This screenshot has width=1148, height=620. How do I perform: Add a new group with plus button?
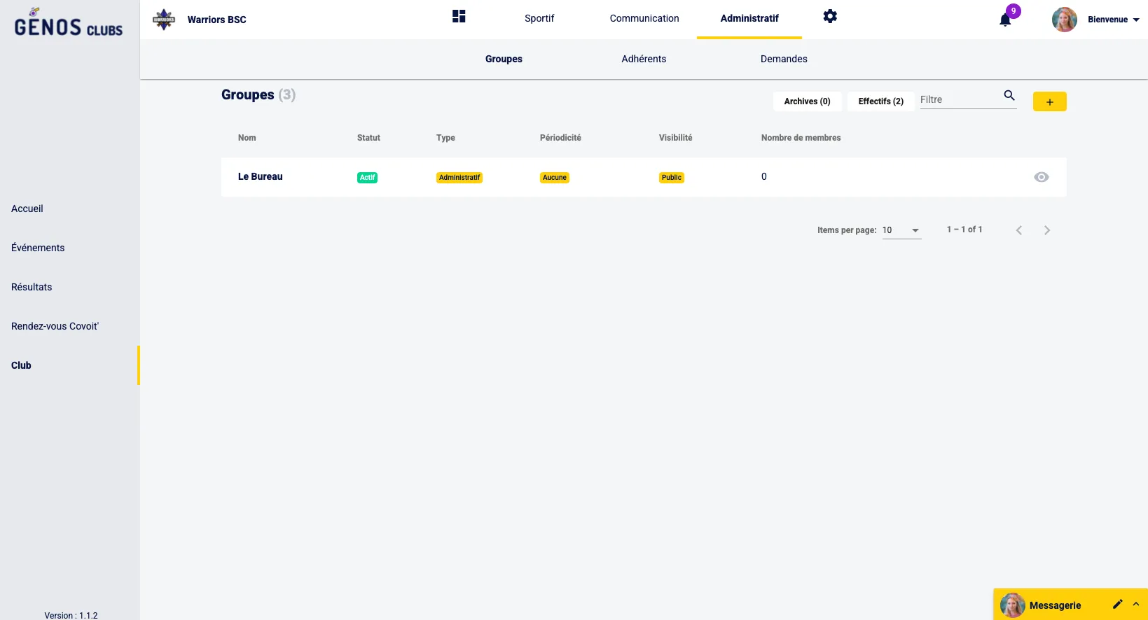[x=1049, y=101]
